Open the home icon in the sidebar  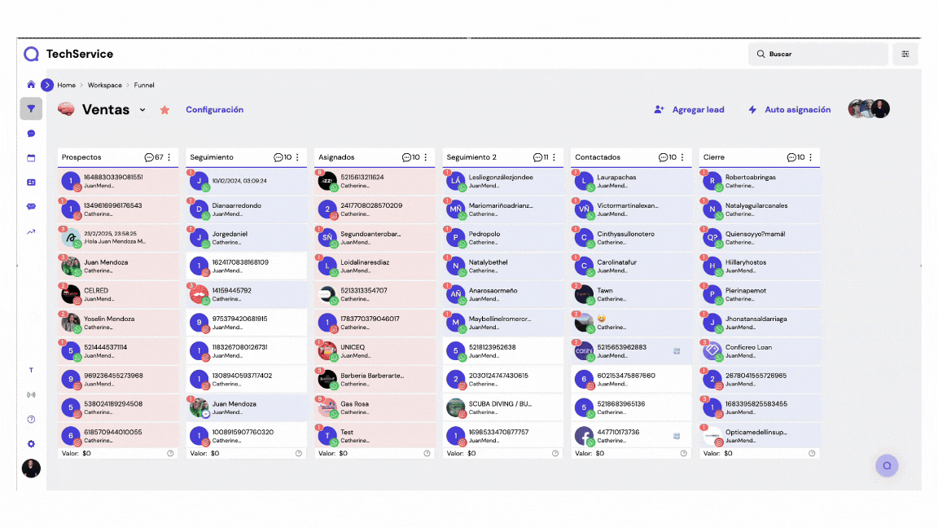pyautogui.click(x=31, y=85)
